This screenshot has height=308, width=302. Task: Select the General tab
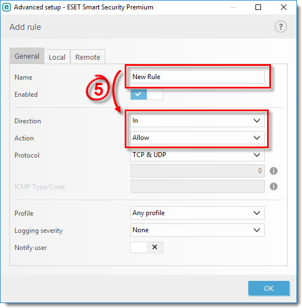coord(27,56)
